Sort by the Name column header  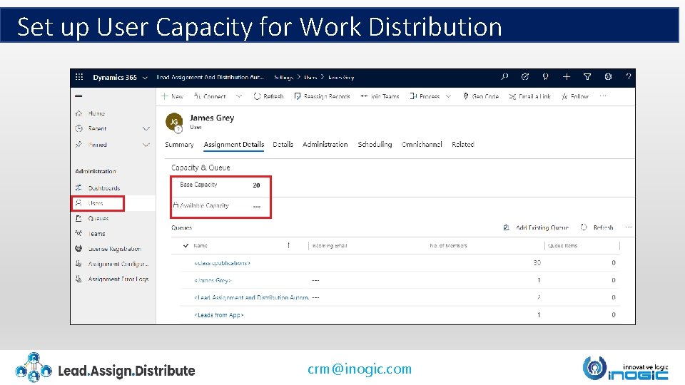(x=201, y=246)
